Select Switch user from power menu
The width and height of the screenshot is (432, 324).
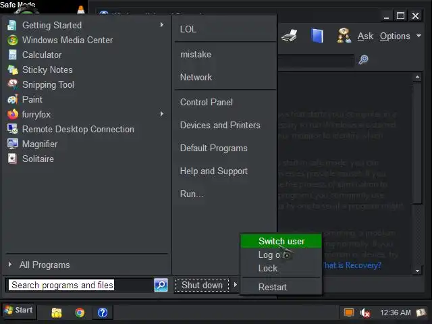tap(281, 241)
